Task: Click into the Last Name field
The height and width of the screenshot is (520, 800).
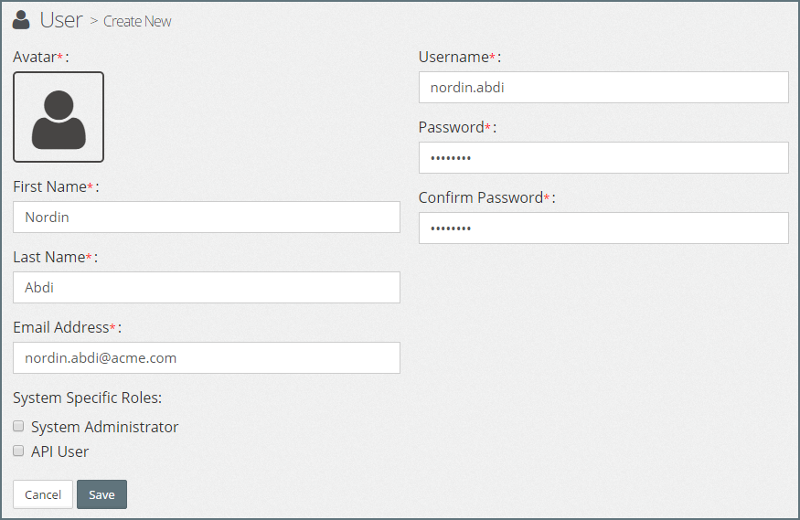Action: (207, 287)
